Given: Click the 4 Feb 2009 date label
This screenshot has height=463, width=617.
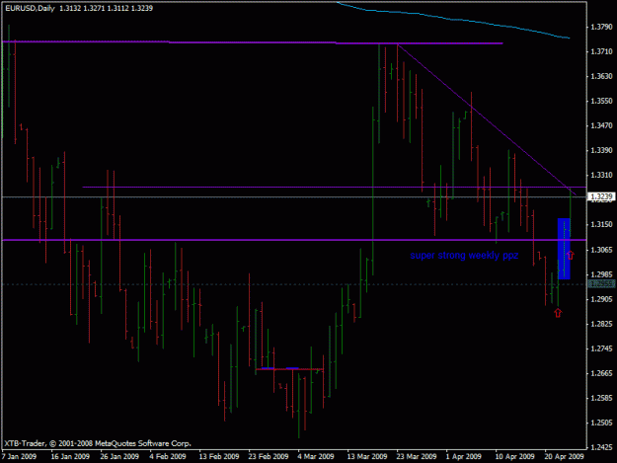Looking at the screenshot, I should (x=168, y=457).
